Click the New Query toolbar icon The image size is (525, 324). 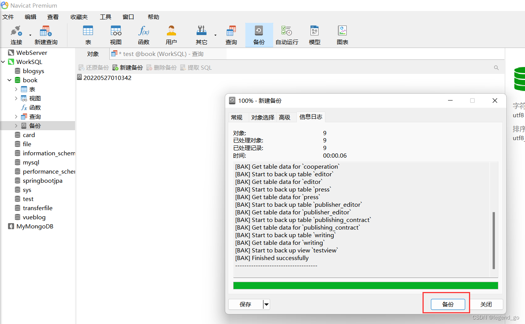tap(46, 35)
